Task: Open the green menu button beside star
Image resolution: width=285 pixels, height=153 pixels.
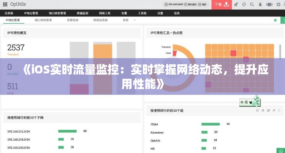Action: click(x=283, y=20)
